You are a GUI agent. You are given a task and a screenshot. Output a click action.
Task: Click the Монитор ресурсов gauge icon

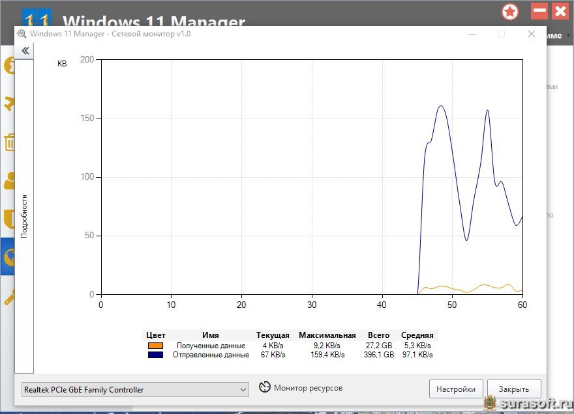click(264, 387)
